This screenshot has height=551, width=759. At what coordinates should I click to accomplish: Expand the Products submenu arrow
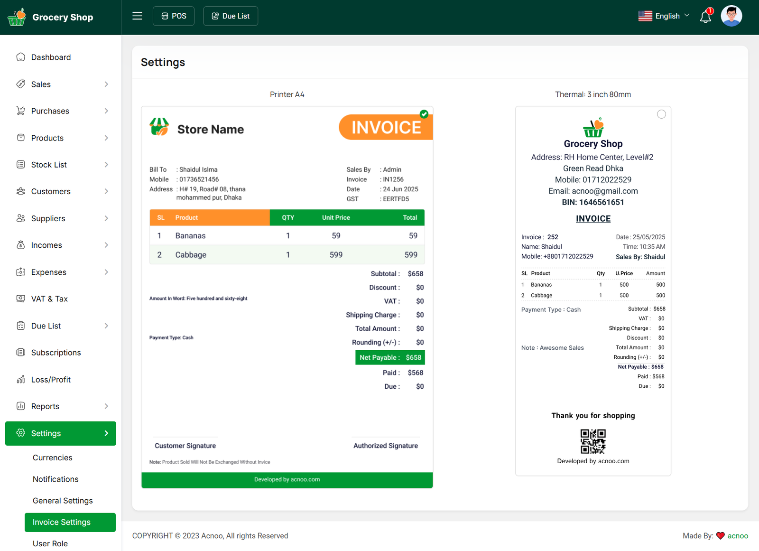[106, 138]
